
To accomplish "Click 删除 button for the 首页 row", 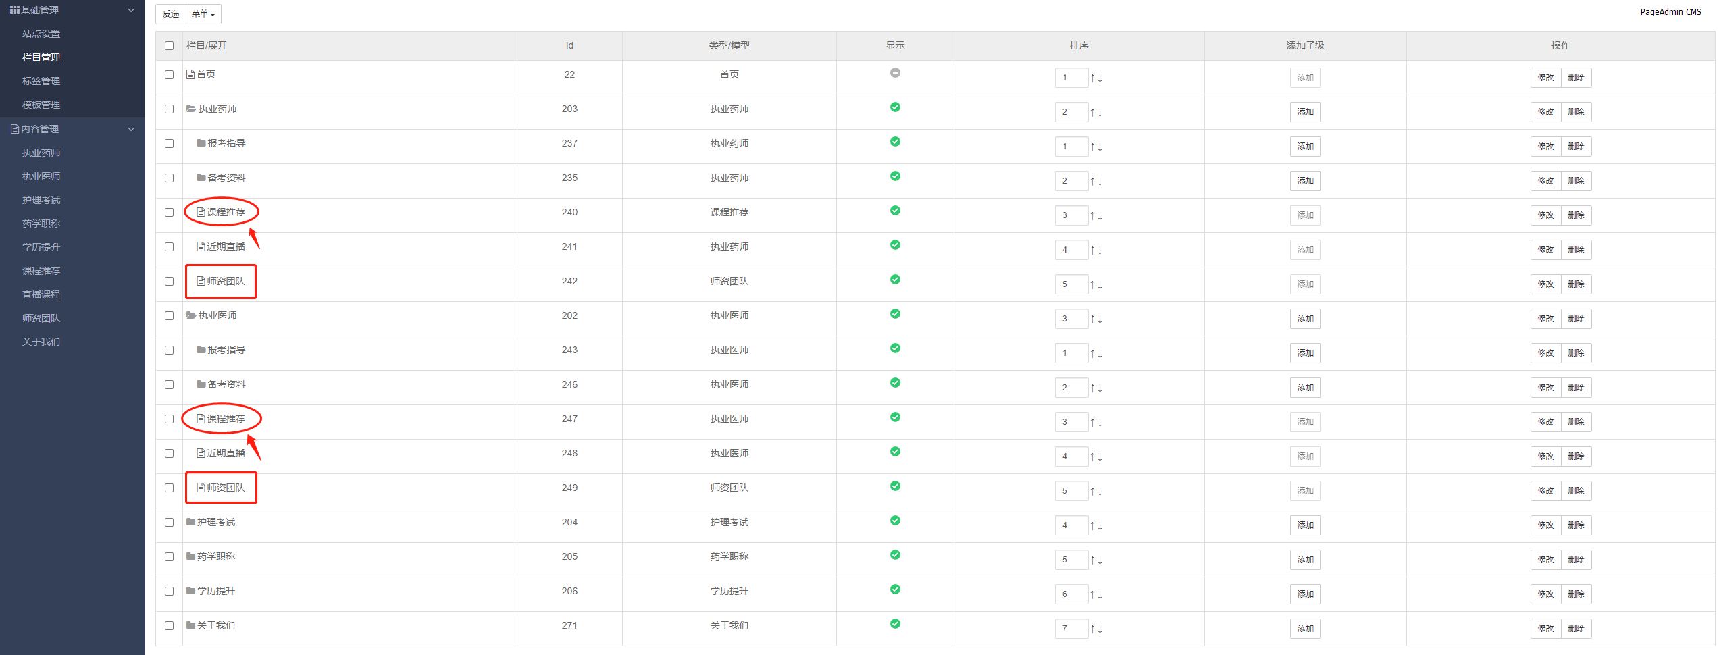I will (1576, 78).
